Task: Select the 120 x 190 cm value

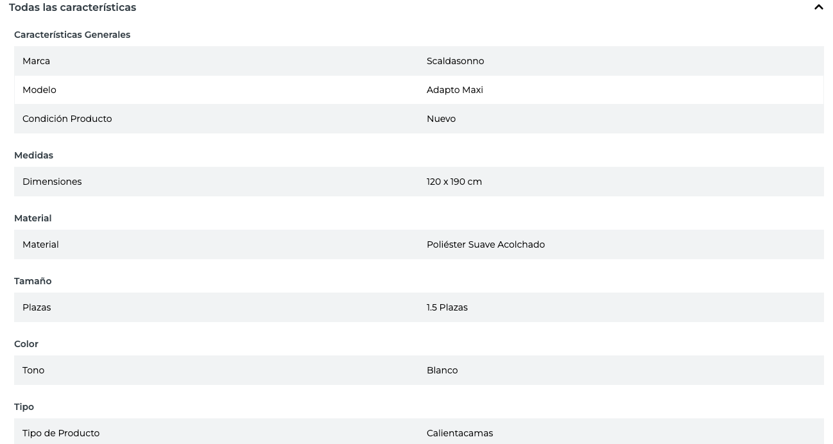Action: 454,182
